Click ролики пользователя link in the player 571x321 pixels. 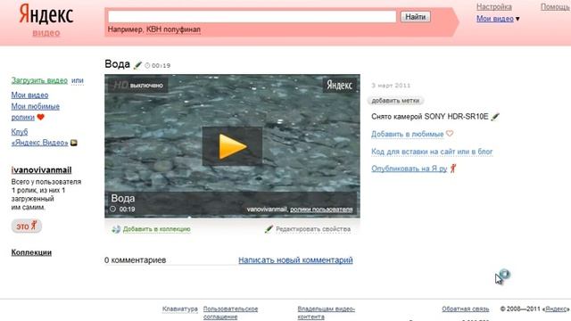point(321,210)
